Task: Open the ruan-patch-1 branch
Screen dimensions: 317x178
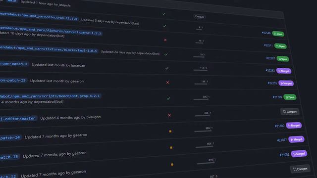Action: pyautogui.click(x=14, y=64)
